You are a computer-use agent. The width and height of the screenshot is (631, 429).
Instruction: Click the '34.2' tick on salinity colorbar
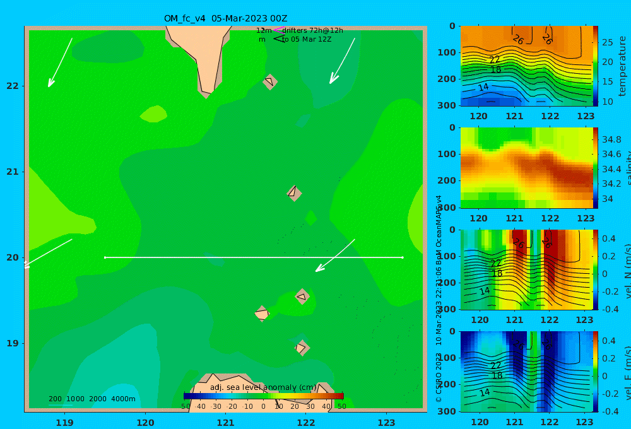[611, 184]
